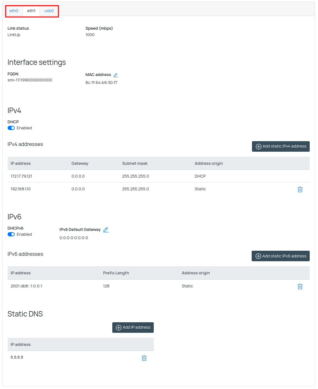318x389 pixels.
Task: Click the Subnet mask column header
Action: tap(135, 164)
